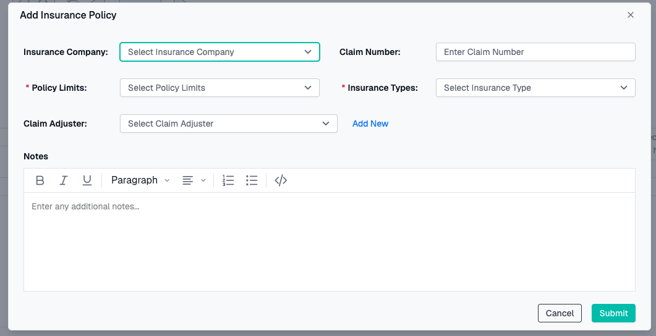
Task: Click the Add New adjuster link
Action: pyautogui.click(x=370, y=124)
